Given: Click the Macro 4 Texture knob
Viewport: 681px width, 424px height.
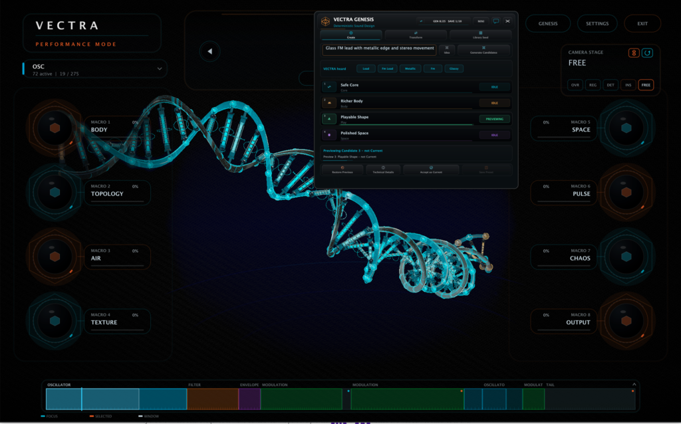Looking at the screenshot, I should [x=55, y=320].
